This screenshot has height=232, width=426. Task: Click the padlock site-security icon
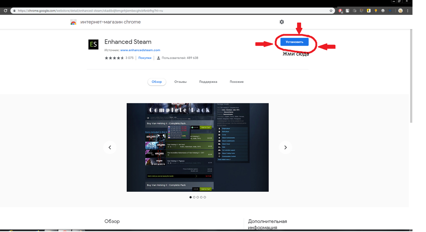point(14,11)
